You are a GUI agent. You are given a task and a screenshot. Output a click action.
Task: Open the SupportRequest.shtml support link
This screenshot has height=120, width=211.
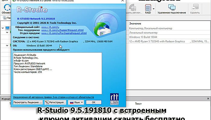[x=62, y=30]
